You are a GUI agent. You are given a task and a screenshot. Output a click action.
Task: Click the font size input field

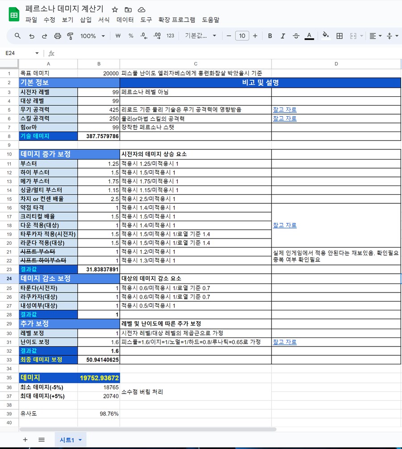pos(242,36)
